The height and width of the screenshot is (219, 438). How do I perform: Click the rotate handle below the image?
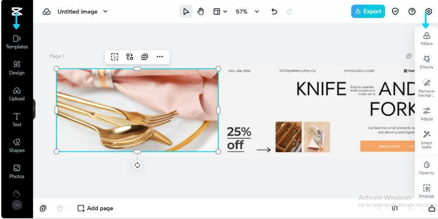tap(137, 165)
